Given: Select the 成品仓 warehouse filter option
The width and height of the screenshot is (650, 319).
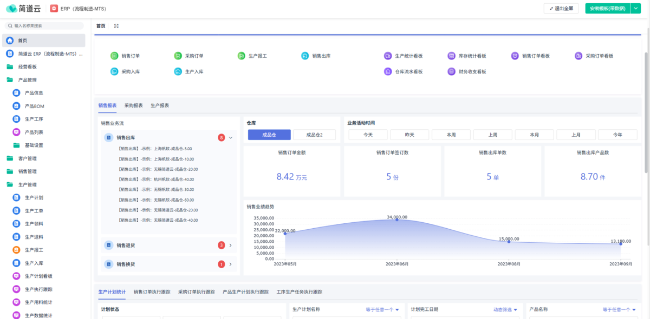Looking at the screenshot, I should [269, 135].
